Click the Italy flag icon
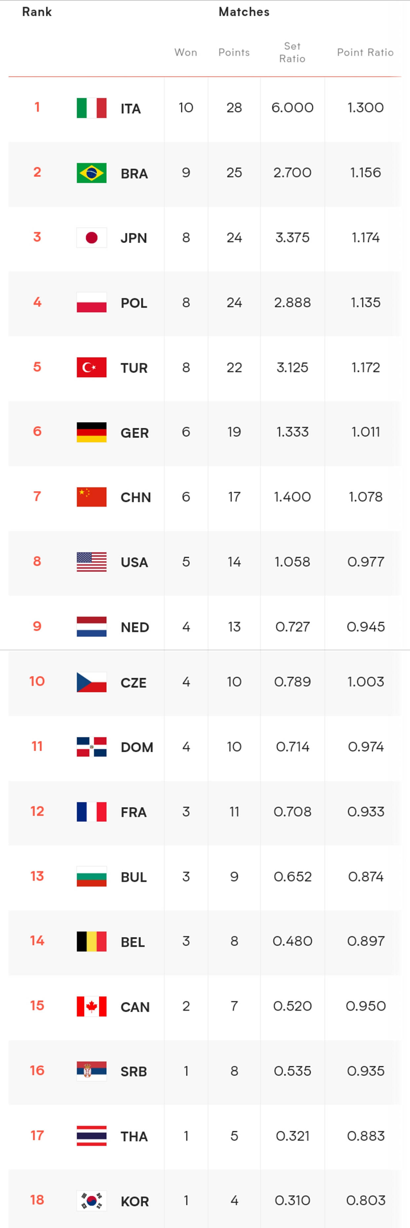 click(x=91, y=108)
